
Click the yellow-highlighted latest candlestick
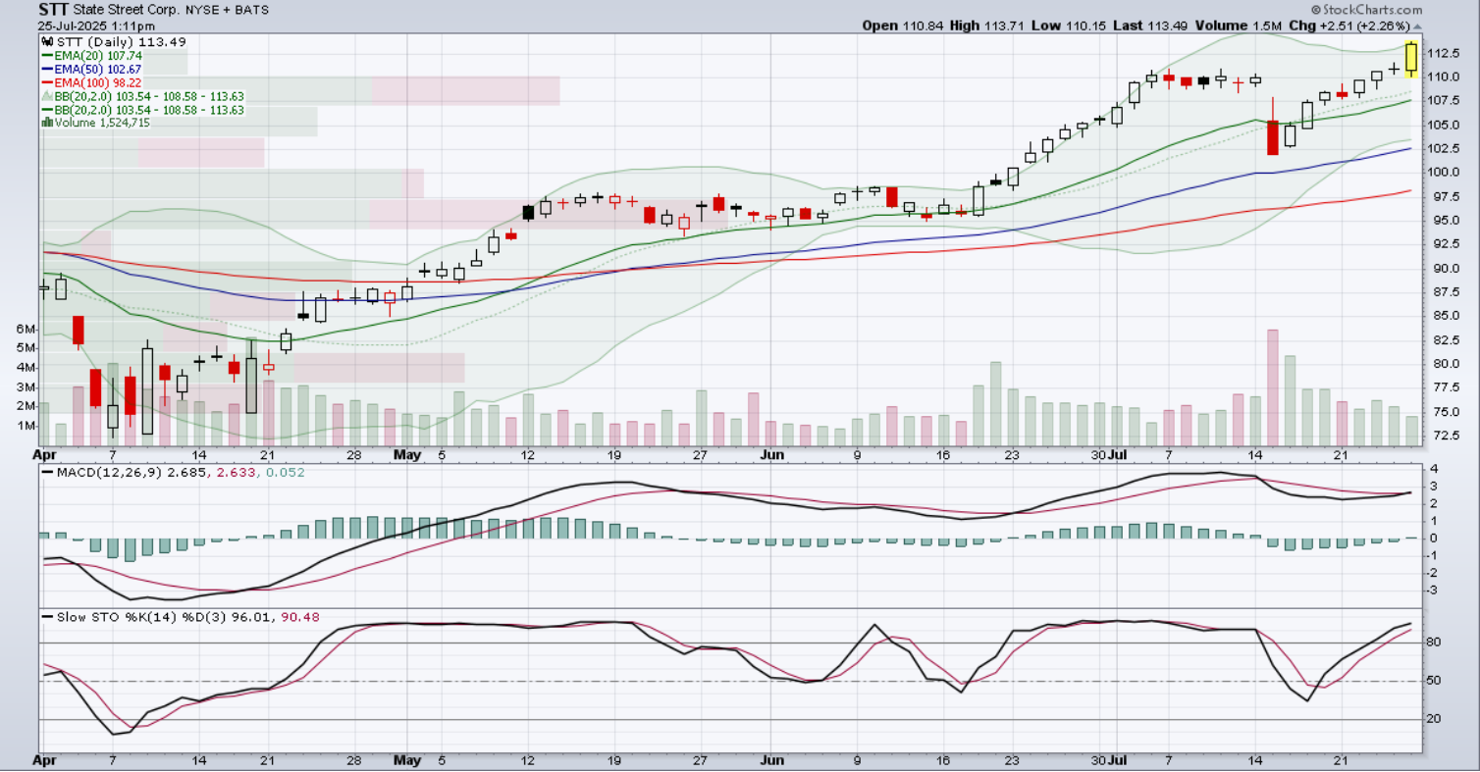point(1411,57)
